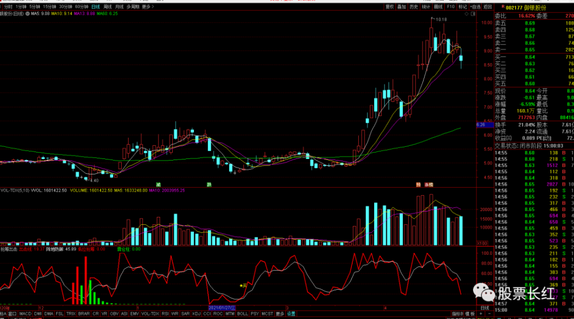Viewport: 574px width, 319px height.
Task: Select the 日线 daily period
Action: pos(95,6)
